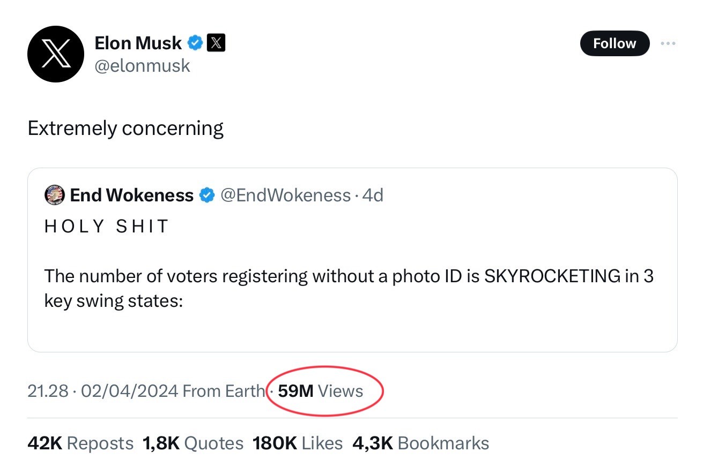Viewport: 703px width, 467px height.
Task: Open the post timestamp 21.28 · 02/04/2024
Action: [102, 391]
